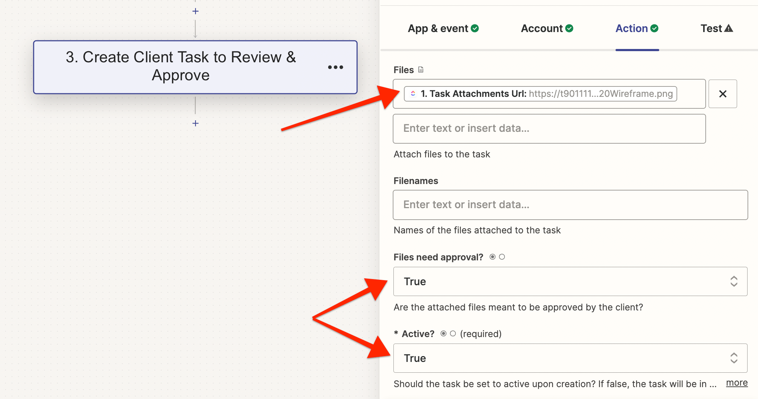The width and height of the screenshot is (758, 399).
Task: Select first radio option for Files need approval
Action: click(x=492, y=257)
